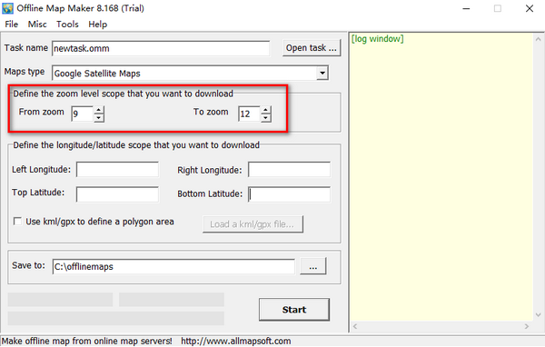Open the File menu

(x=12, y=25)
